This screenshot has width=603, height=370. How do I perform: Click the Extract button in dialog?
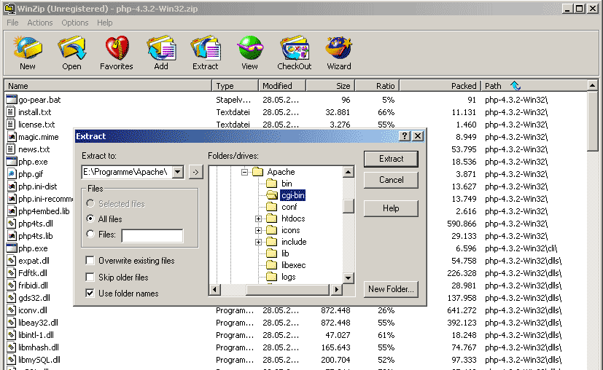pos(391,159)
